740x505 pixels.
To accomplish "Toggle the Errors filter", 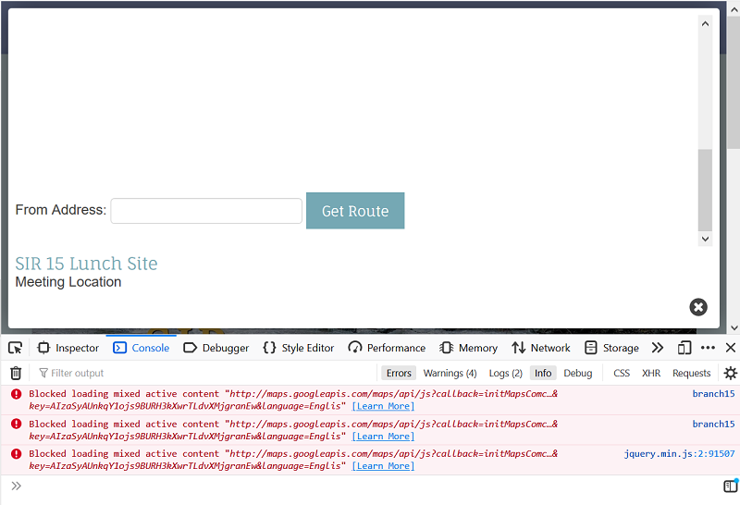I will [399, 373].
